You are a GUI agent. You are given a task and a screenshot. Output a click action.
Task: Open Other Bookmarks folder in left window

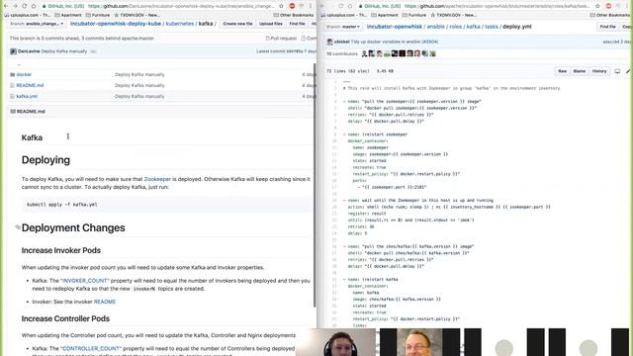pos(294,15)
